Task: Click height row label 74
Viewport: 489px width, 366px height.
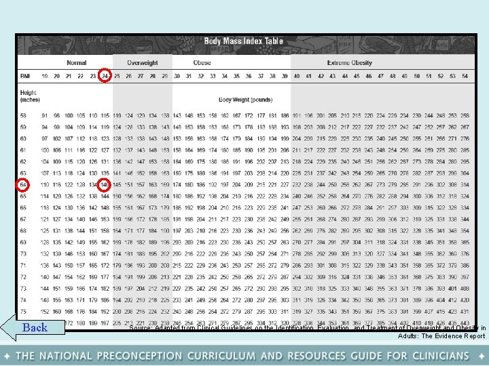Action: point(23,300)
